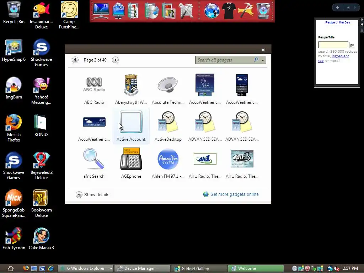Viewport: 364px width, 273px height.
Task: Open the Camp Funshine shortcut
Action: 69,15
